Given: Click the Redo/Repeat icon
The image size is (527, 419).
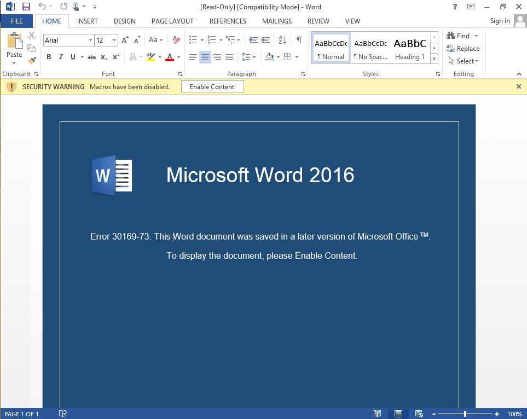Looking at the screenshot, I should 63,7.
